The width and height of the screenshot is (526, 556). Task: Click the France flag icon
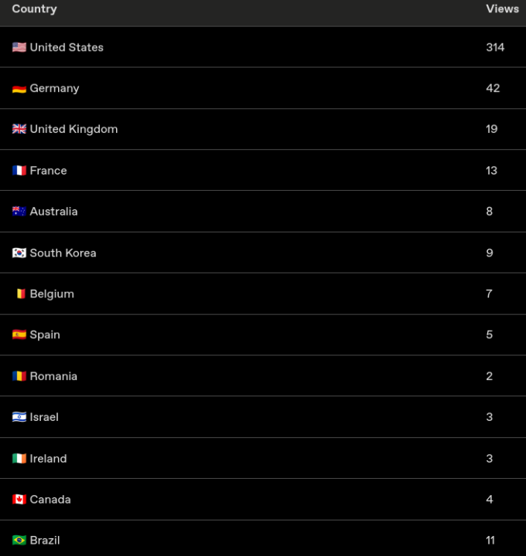tap(19, 171)
